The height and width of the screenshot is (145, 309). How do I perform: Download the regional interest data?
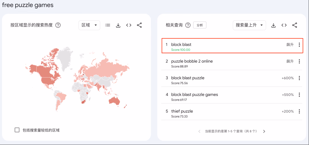(118, 25)
